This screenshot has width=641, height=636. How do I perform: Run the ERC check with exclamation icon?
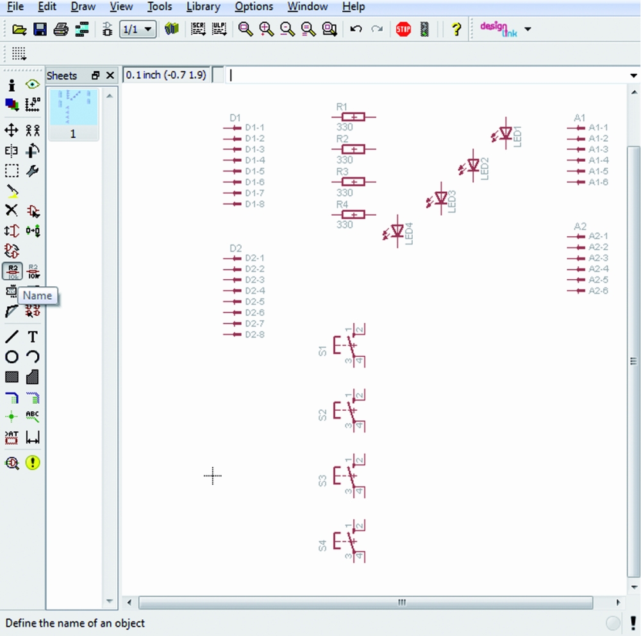click(x=33, y=463)
